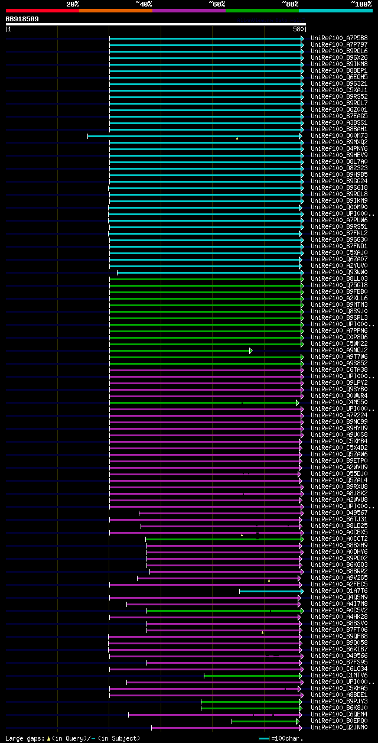Select label UniRef100_Q93WW0

[339, 272]
